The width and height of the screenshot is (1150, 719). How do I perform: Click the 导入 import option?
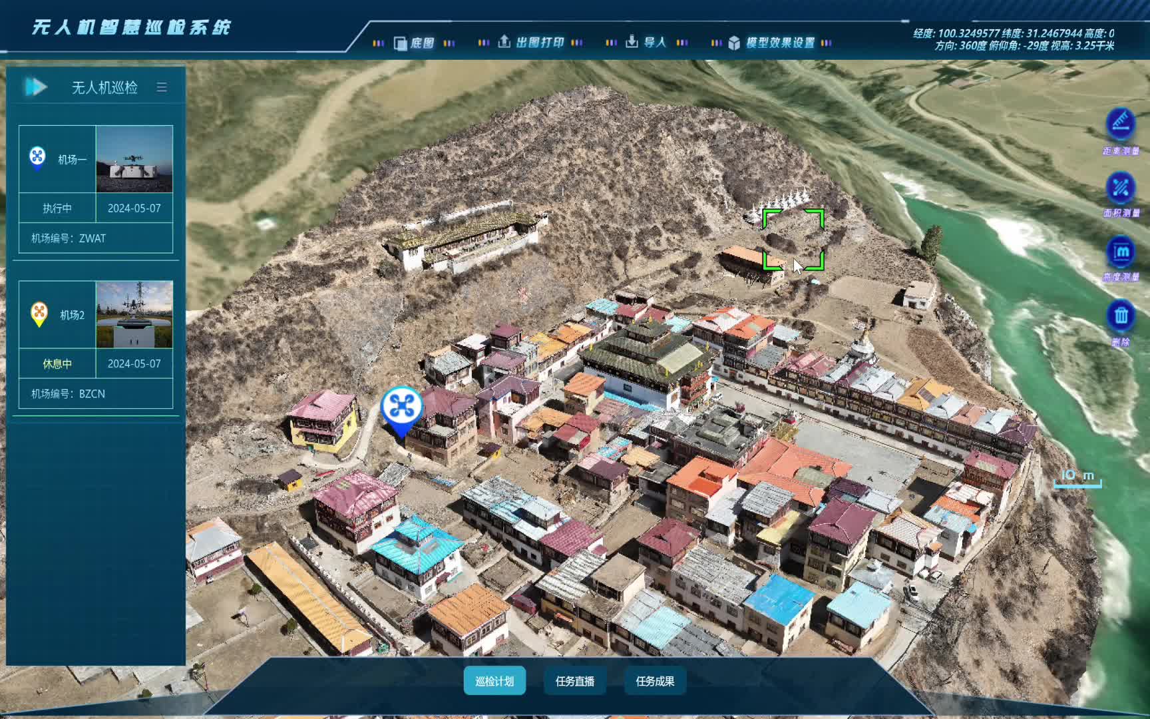coord(646,43)
